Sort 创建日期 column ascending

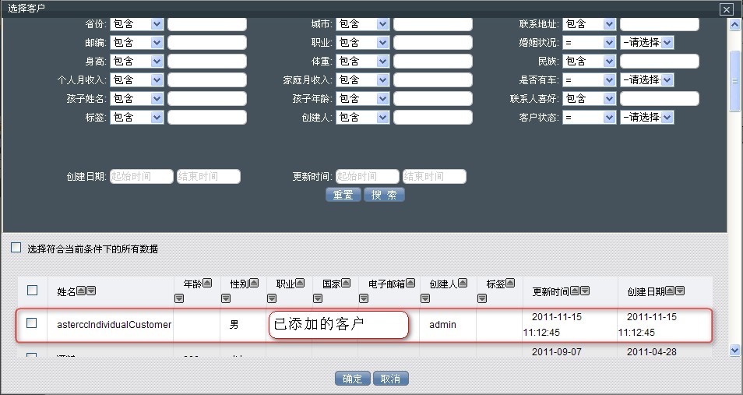(670, 291)
